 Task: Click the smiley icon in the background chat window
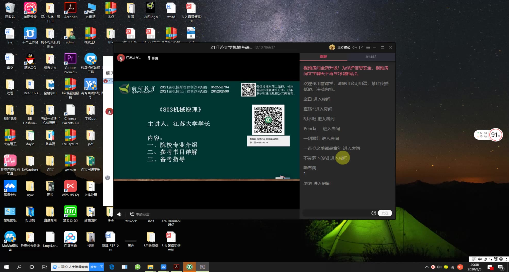coord(108,178)
